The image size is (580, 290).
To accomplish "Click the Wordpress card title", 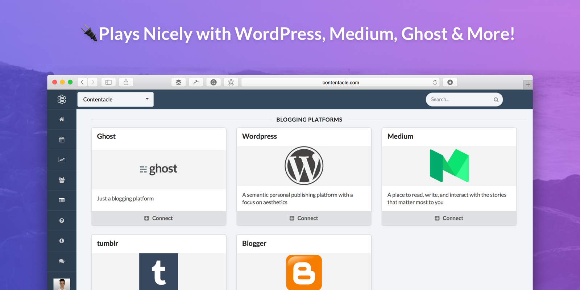I will [260, 136].
